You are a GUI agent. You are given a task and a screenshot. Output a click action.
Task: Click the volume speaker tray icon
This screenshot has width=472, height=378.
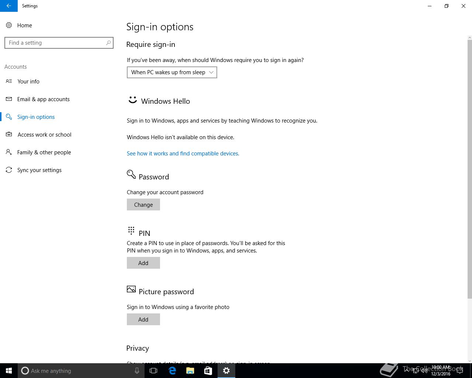pyautogui.click(x=424, y=371)
